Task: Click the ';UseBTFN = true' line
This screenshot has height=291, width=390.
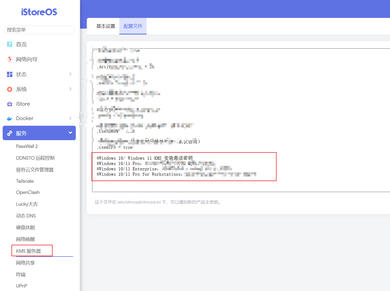Action: (115, 147)
